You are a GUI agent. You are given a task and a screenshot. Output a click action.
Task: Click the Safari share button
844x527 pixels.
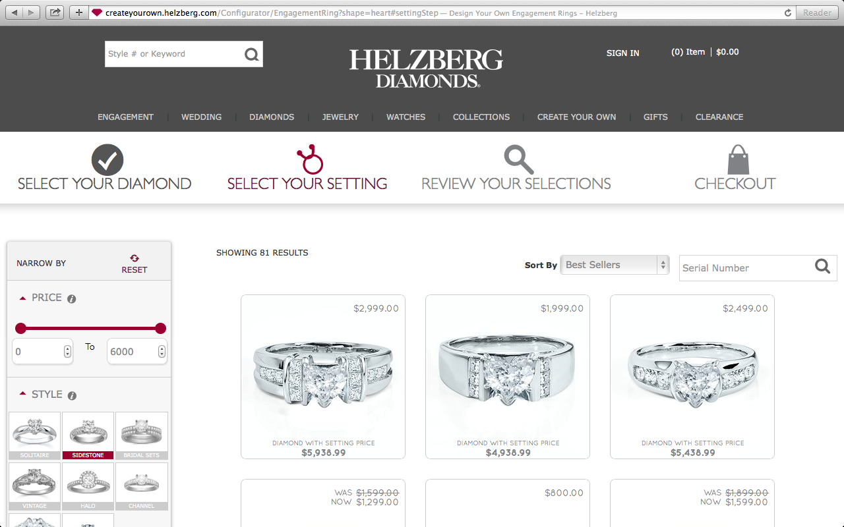[x=55, y=13]
